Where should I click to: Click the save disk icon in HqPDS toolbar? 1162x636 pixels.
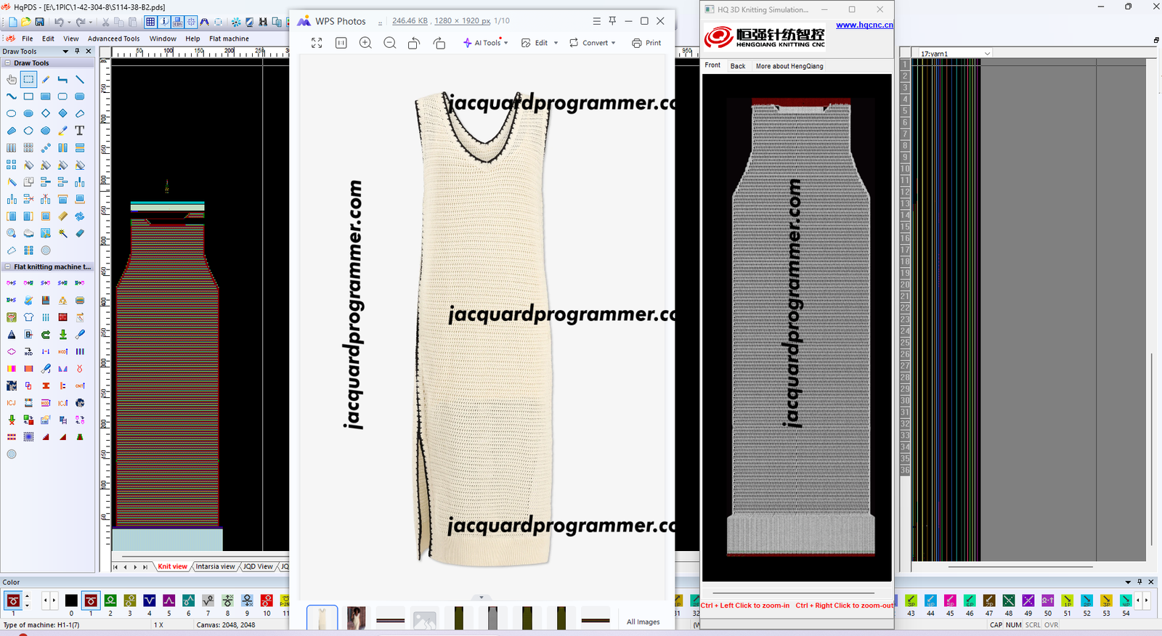[40, 23]
